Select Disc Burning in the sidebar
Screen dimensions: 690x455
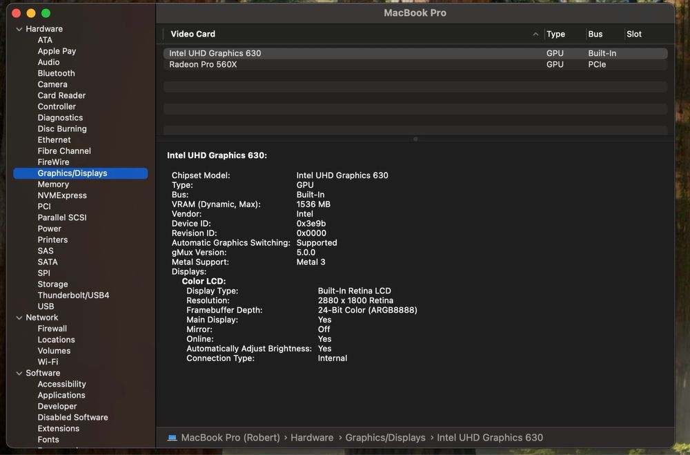62,128
